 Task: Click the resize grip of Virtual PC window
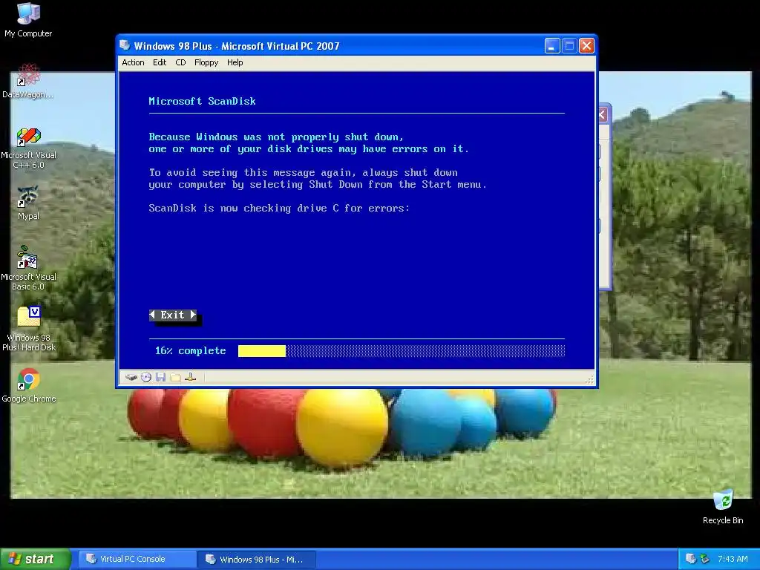[x=589, y=380]
